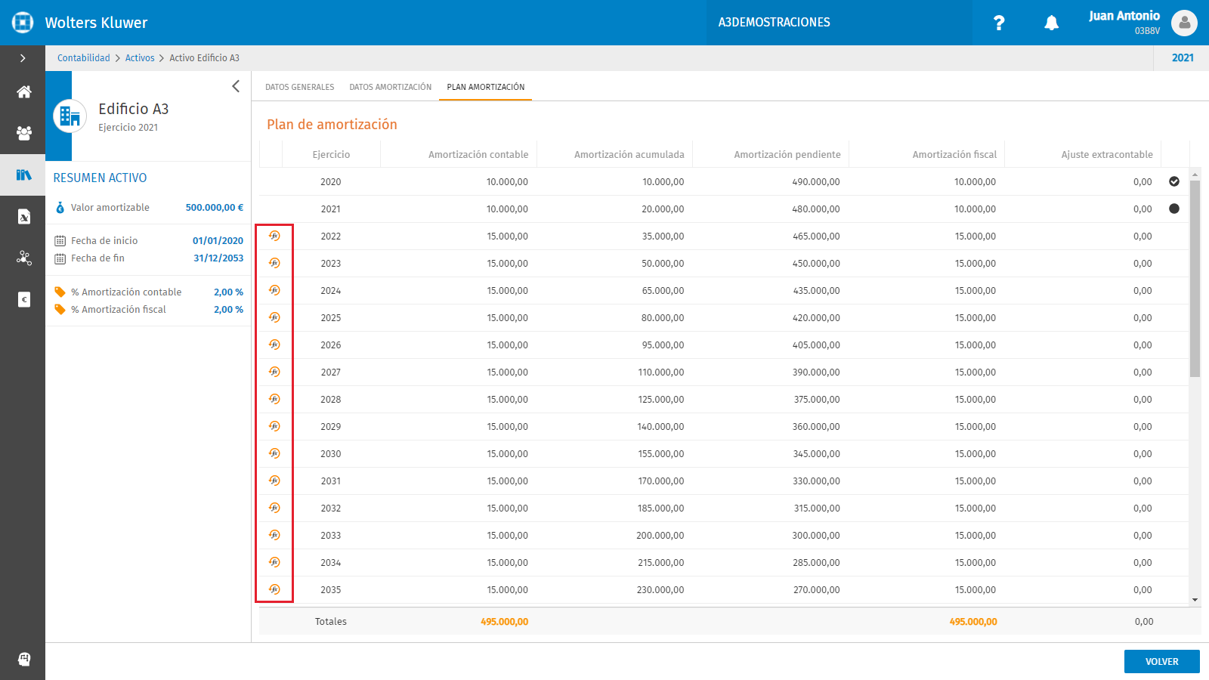The image size is (1209, 680).
Task: Click the Ejercicio column header
Action: [331, 154]
